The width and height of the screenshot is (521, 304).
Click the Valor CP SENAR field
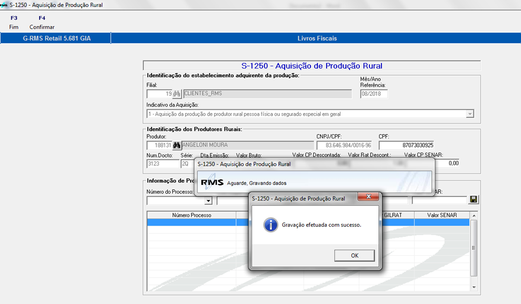[x=447, y=163]
